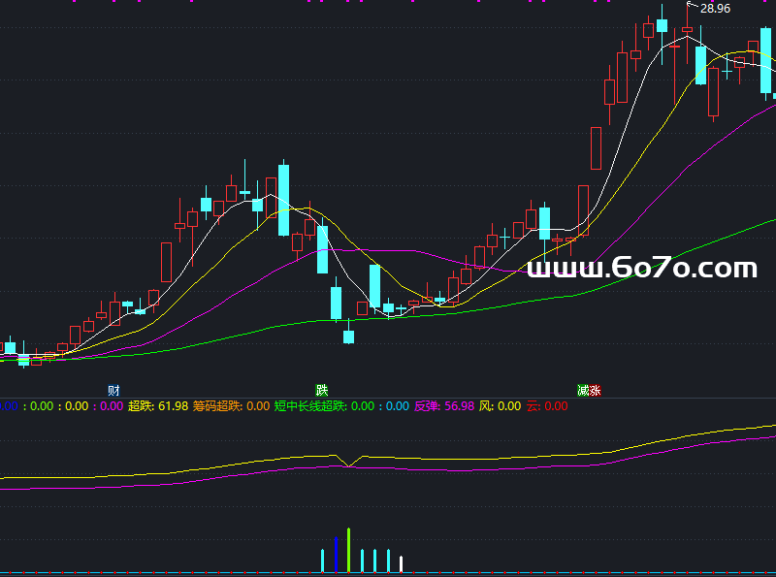The image size is (776, 577).
Task: Click the tall cyan candle at far right edge
Action: pyautogui.click(x=766, y=60)
